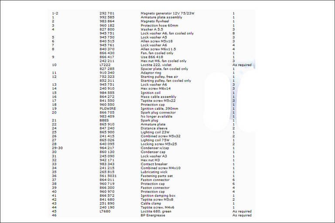Select the BP Energrease entry
335x223 pixels.
click(153, 215)
